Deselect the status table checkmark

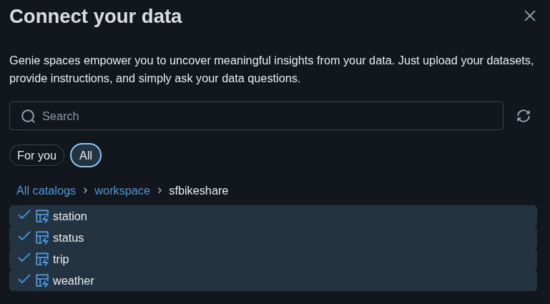[24, 237]
